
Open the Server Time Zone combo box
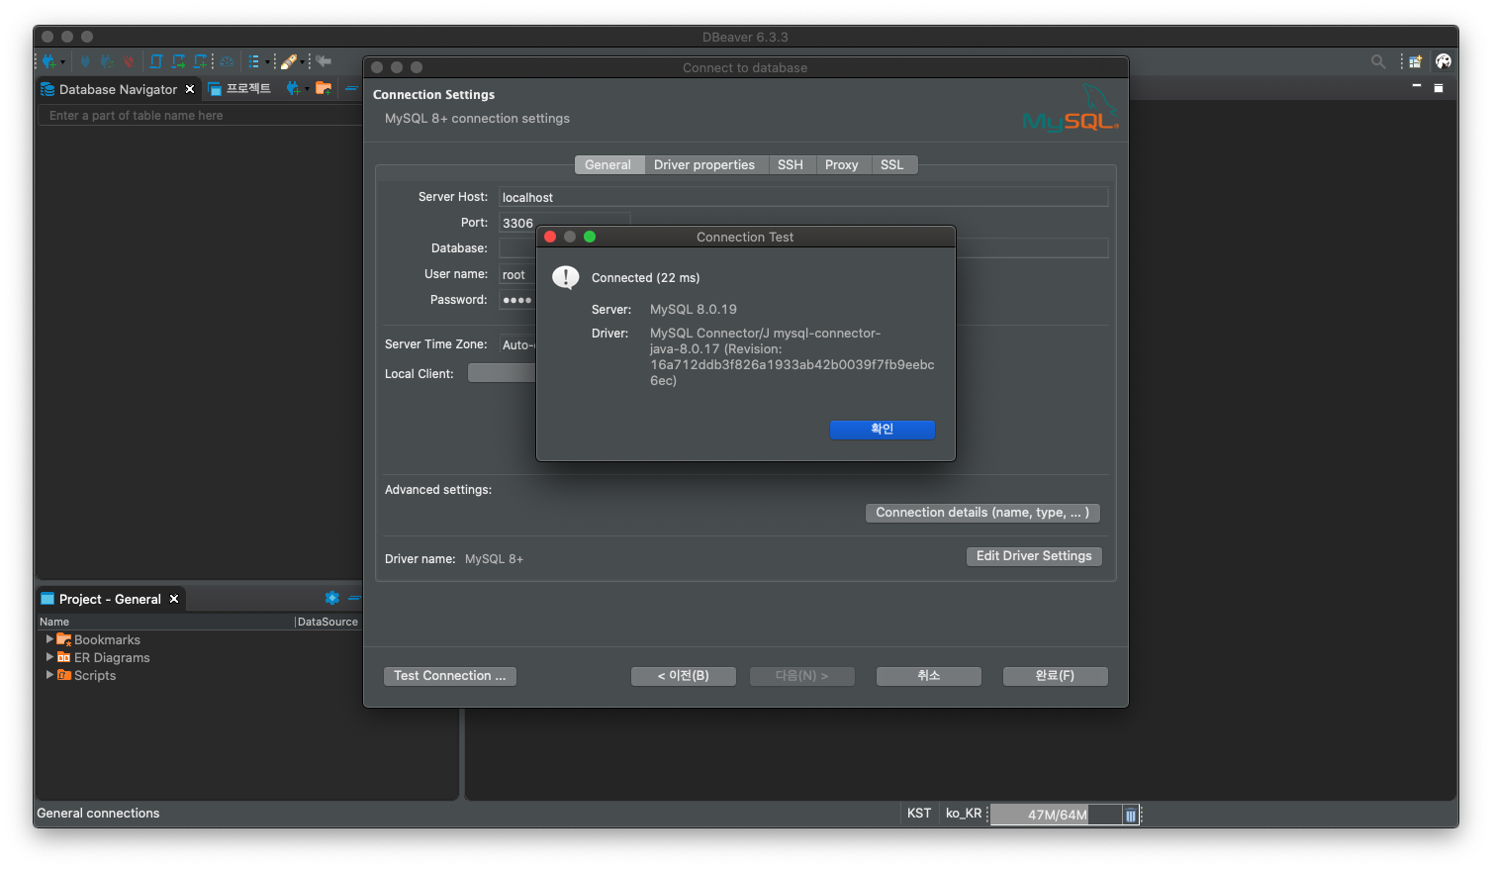(517, 344)
